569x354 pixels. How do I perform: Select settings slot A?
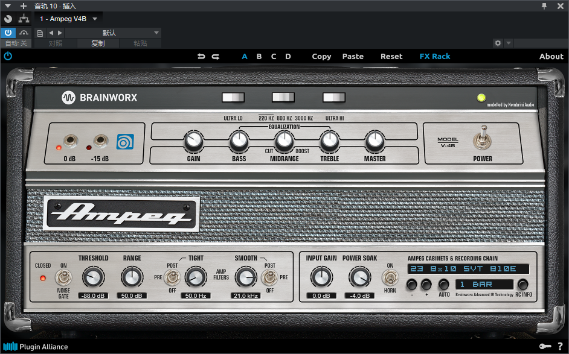pos(245,57)
